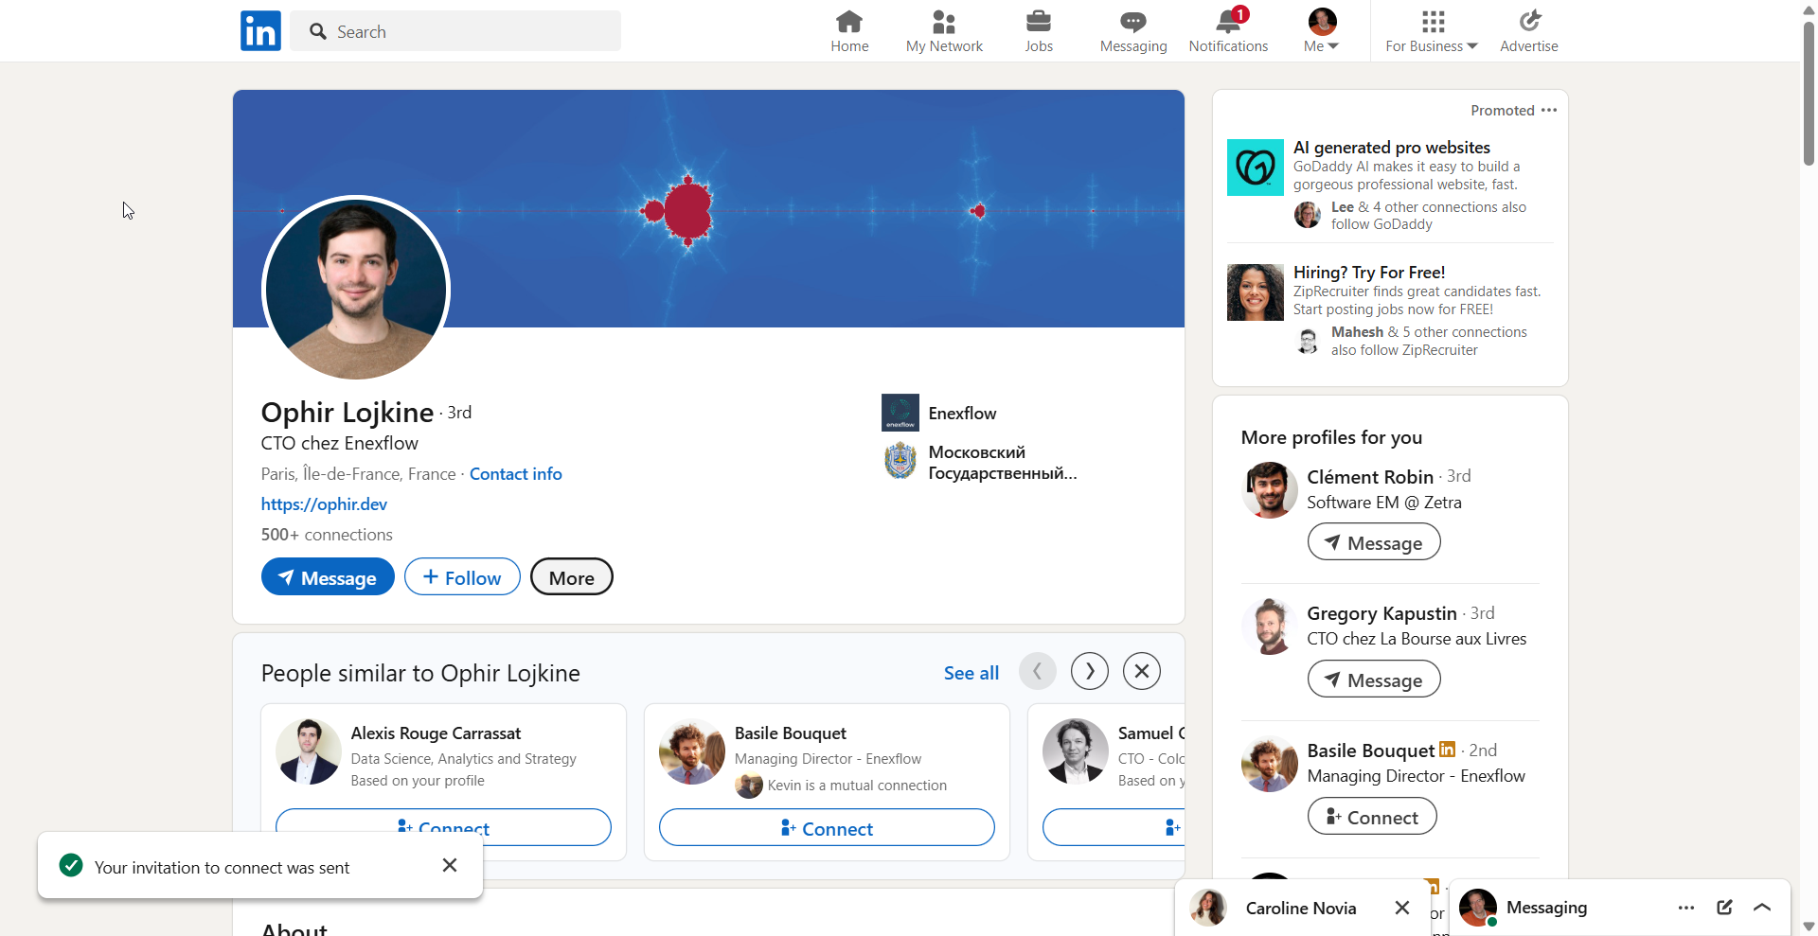Expand the For Business menu

tap(1432, 31)
